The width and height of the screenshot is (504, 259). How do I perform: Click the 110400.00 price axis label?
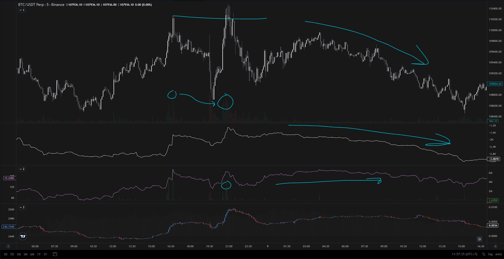pyautogui.click(x=494, y=9)
